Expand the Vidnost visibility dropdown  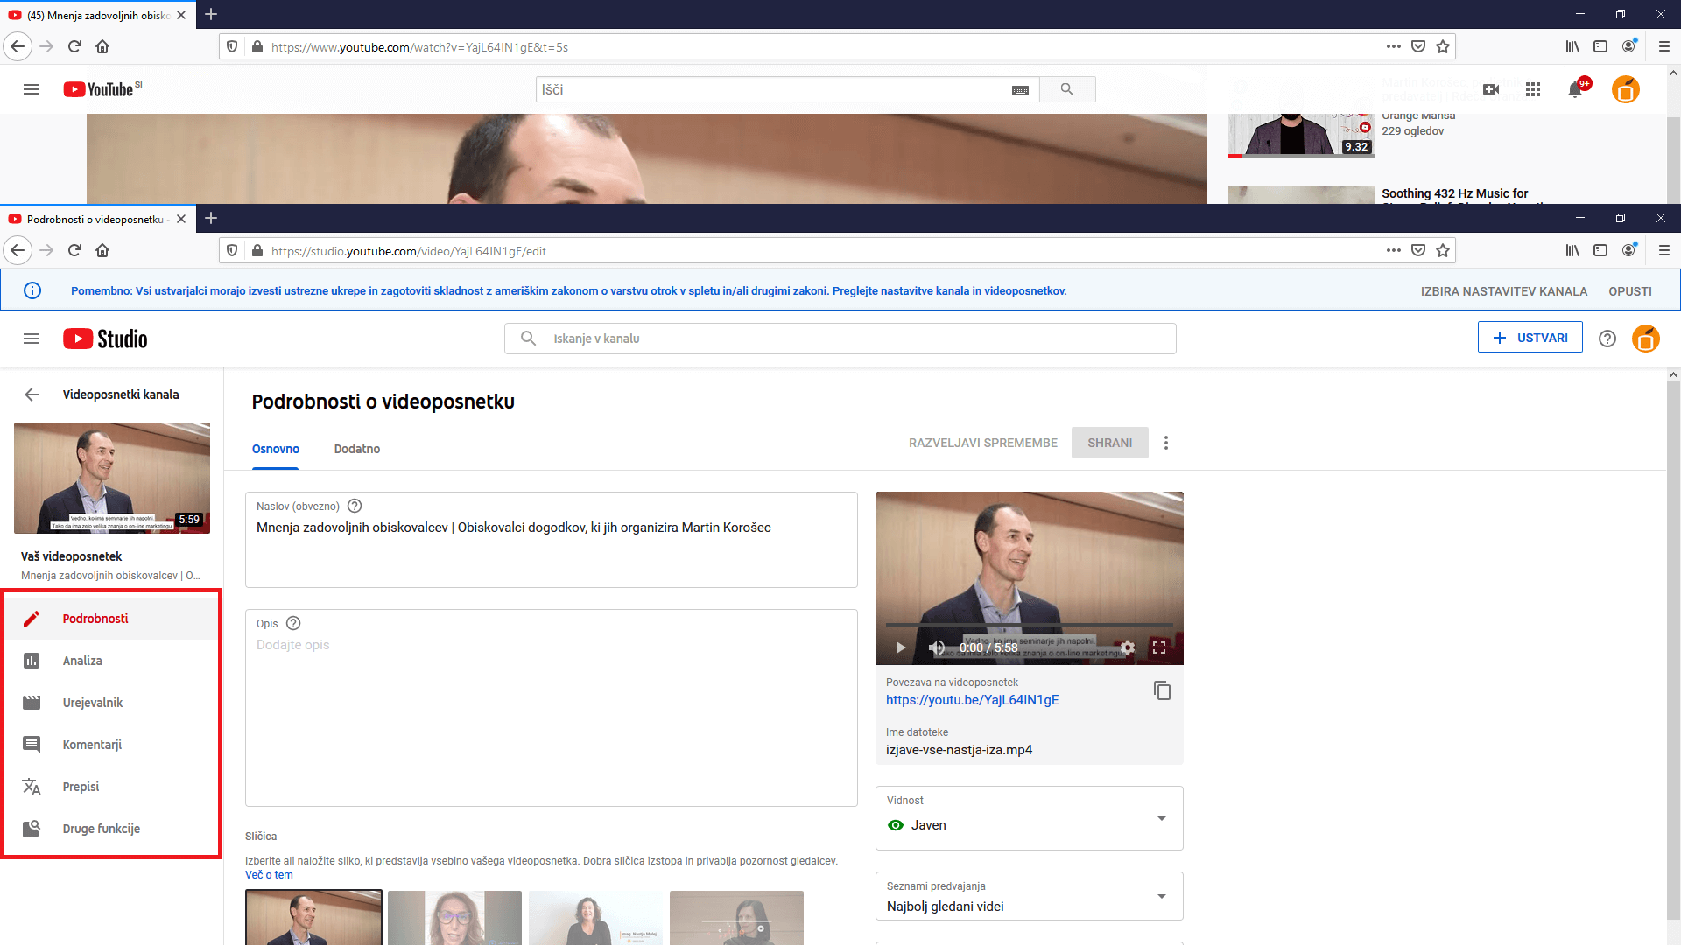(1161, 818)
